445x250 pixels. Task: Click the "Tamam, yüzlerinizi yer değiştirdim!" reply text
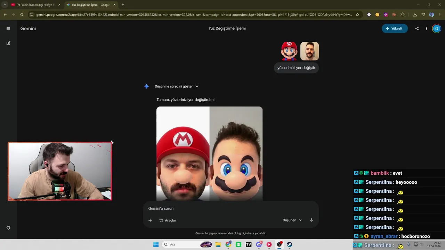(185, 100)
